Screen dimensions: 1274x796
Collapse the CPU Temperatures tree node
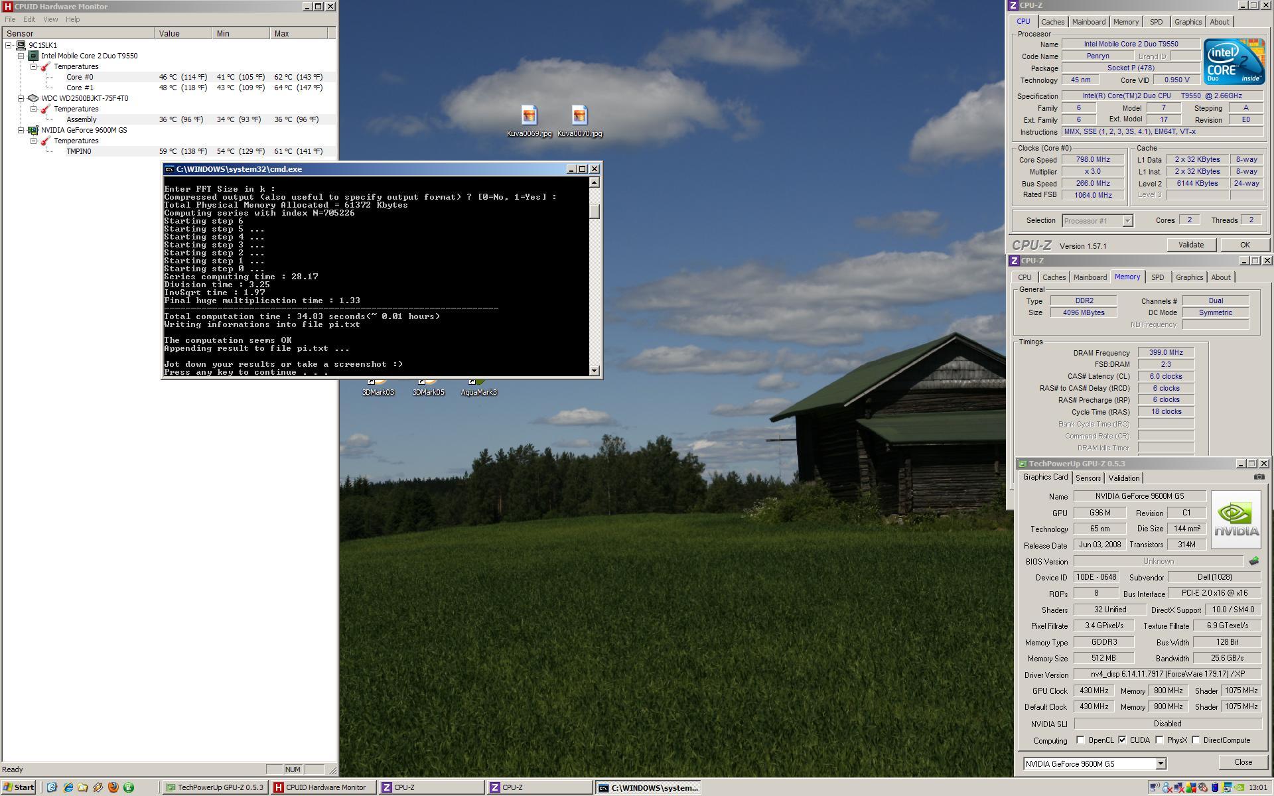click(x=33, y=66)
